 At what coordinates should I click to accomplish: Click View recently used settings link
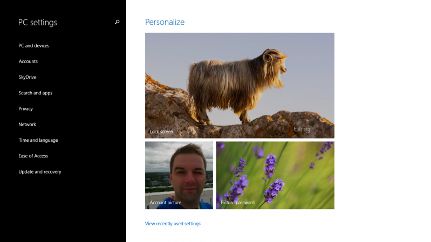[x=173, y=224]
